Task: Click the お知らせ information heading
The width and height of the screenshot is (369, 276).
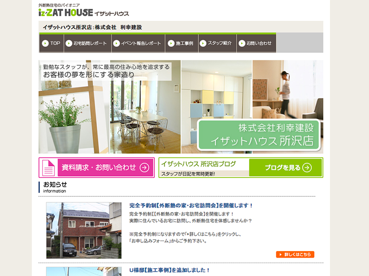Action: (55, 187)
